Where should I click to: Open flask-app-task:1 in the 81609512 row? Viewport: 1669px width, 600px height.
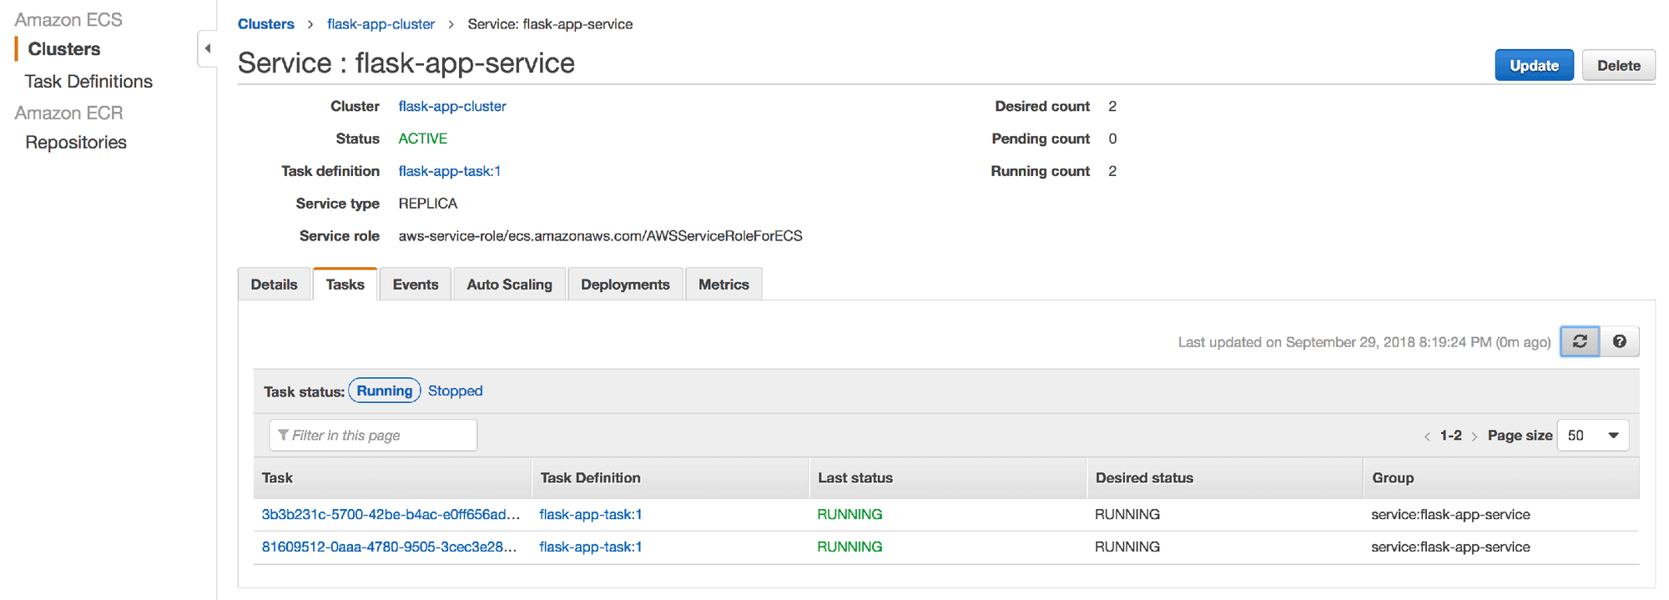click(591, 547)
